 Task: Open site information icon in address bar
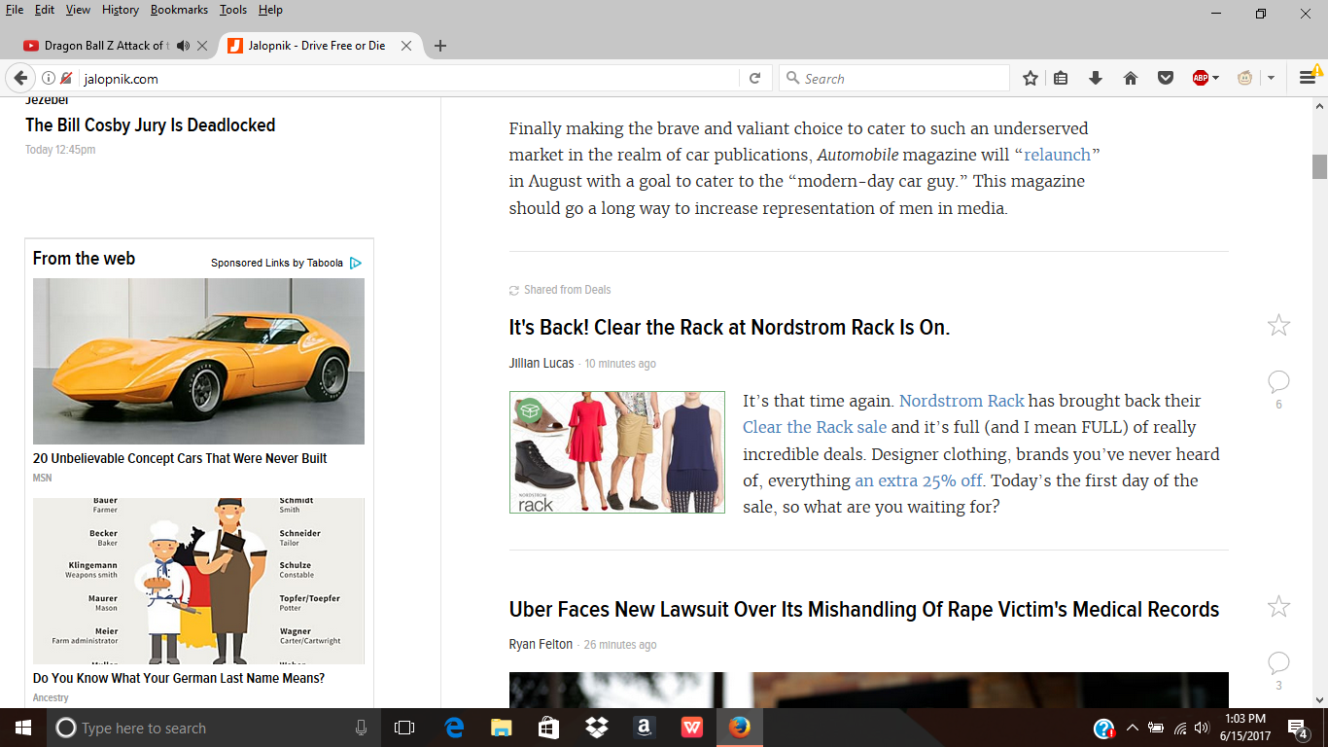(x=48, y=79)
